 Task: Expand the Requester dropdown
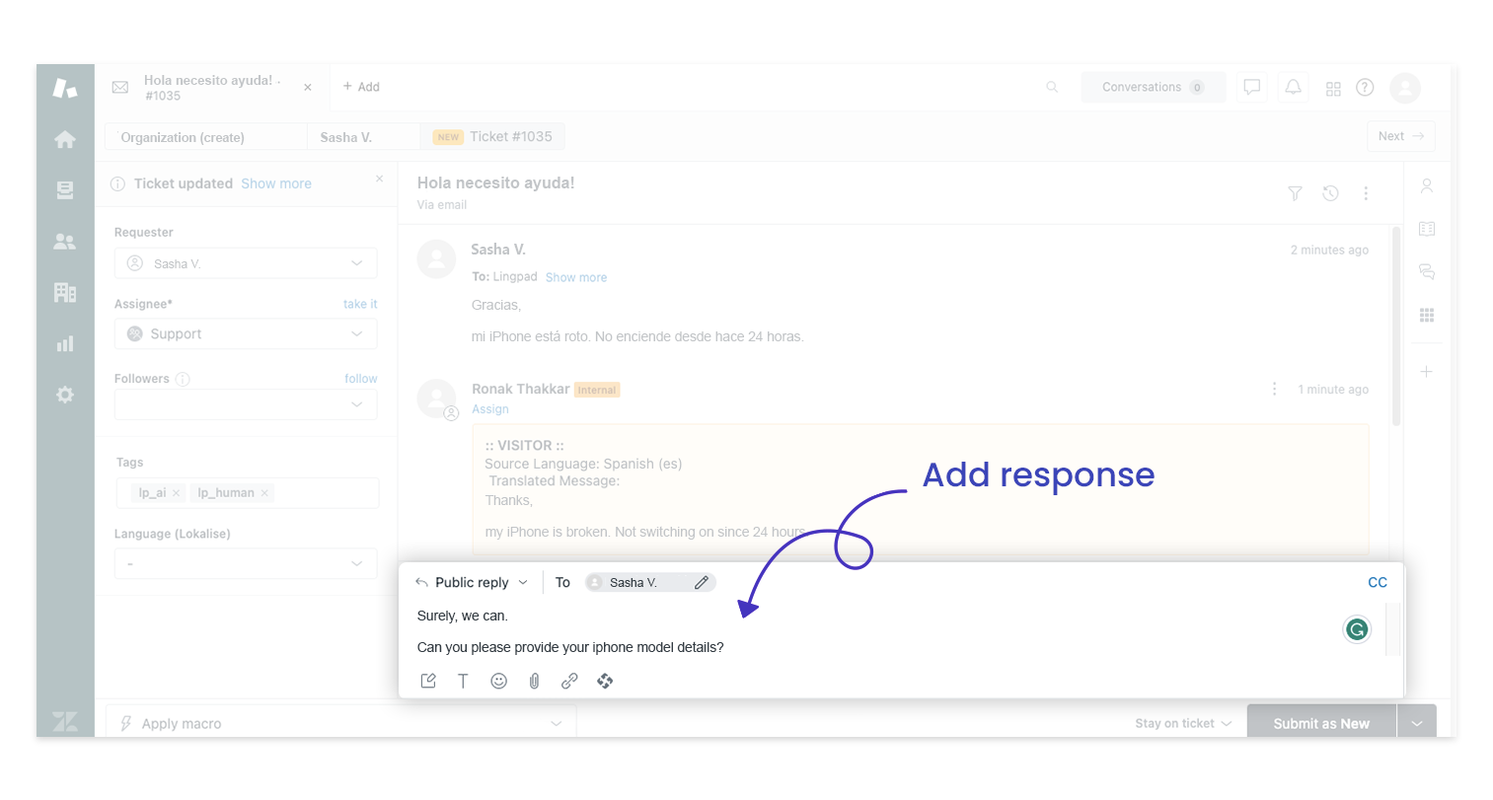(246, 263)
